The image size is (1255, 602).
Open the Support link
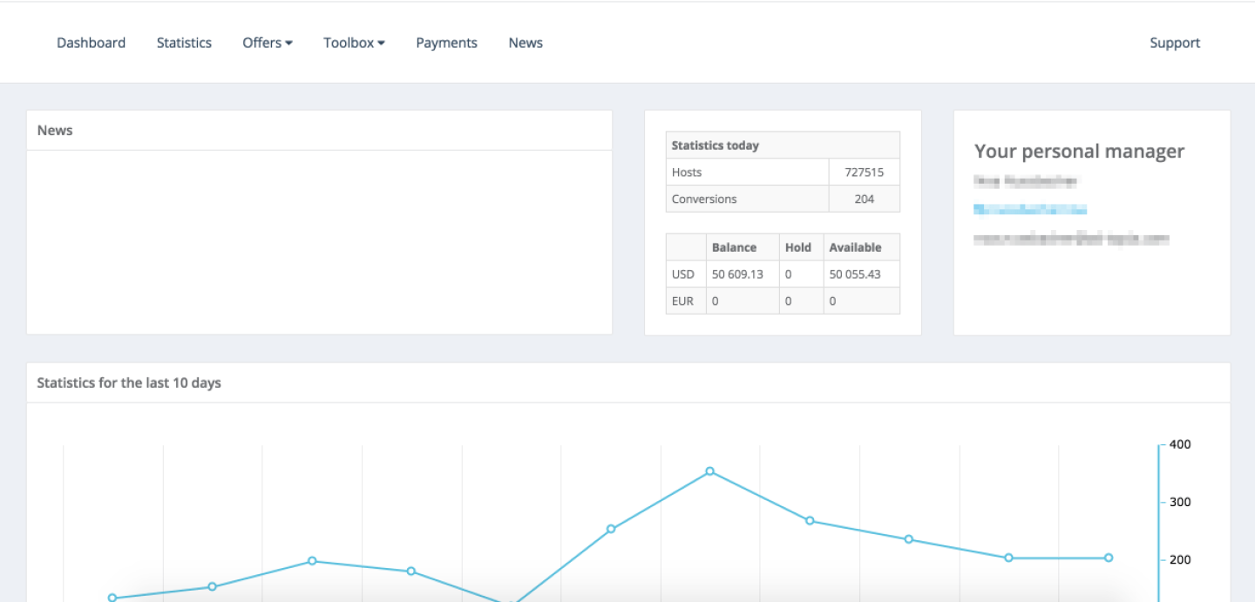click(1174, 43)
